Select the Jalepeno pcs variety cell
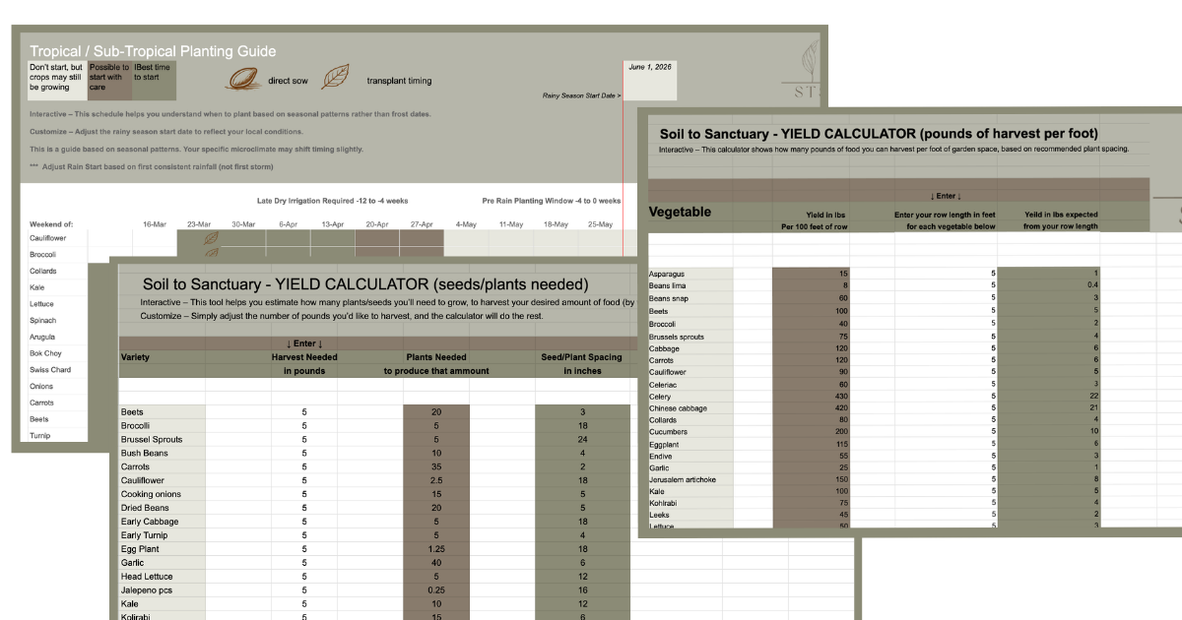This screenshot has width=1182, height=620. (x=163, y=590)
